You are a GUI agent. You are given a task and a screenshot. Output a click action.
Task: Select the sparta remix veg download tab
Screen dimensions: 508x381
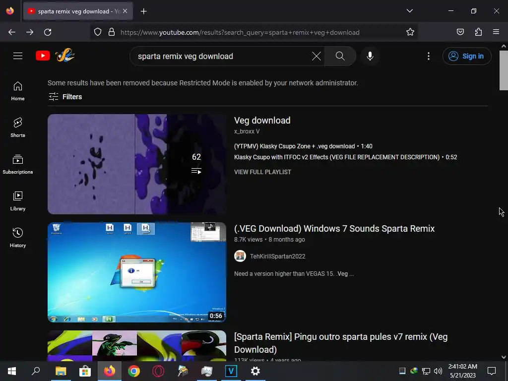pos(78,11)
